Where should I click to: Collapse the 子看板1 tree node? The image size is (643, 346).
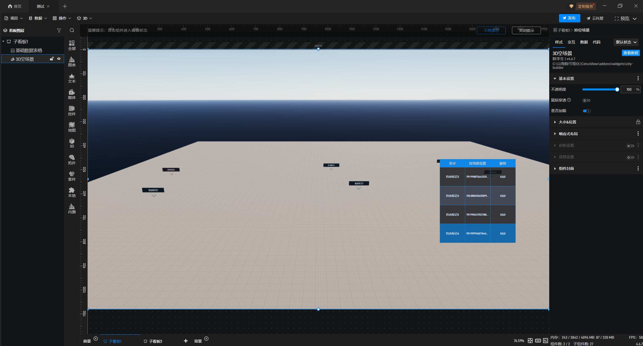coord(4,41)
